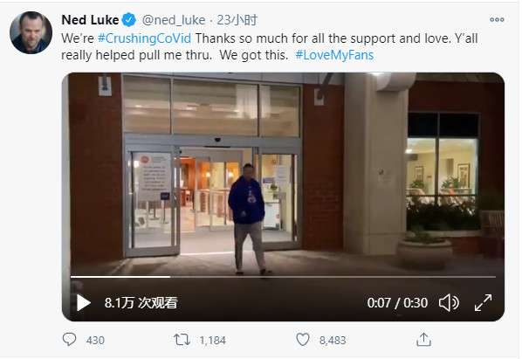Viewport: 522px width, 359px height.
Task: Open the share tweet icon
Action: pos(423,340)
